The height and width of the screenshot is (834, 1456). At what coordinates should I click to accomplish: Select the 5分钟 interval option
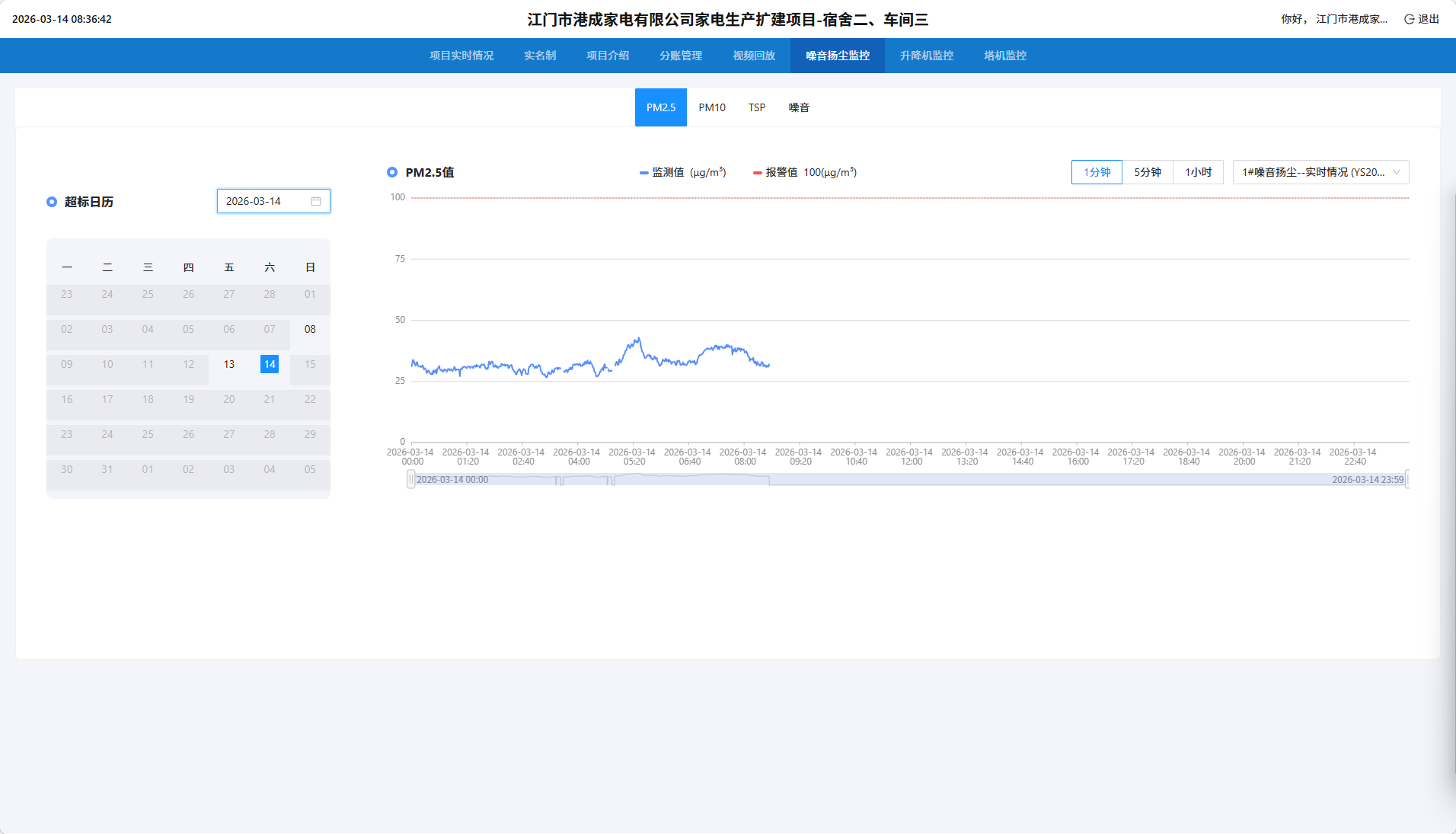pyautogui.click(x=1147, y=172)
